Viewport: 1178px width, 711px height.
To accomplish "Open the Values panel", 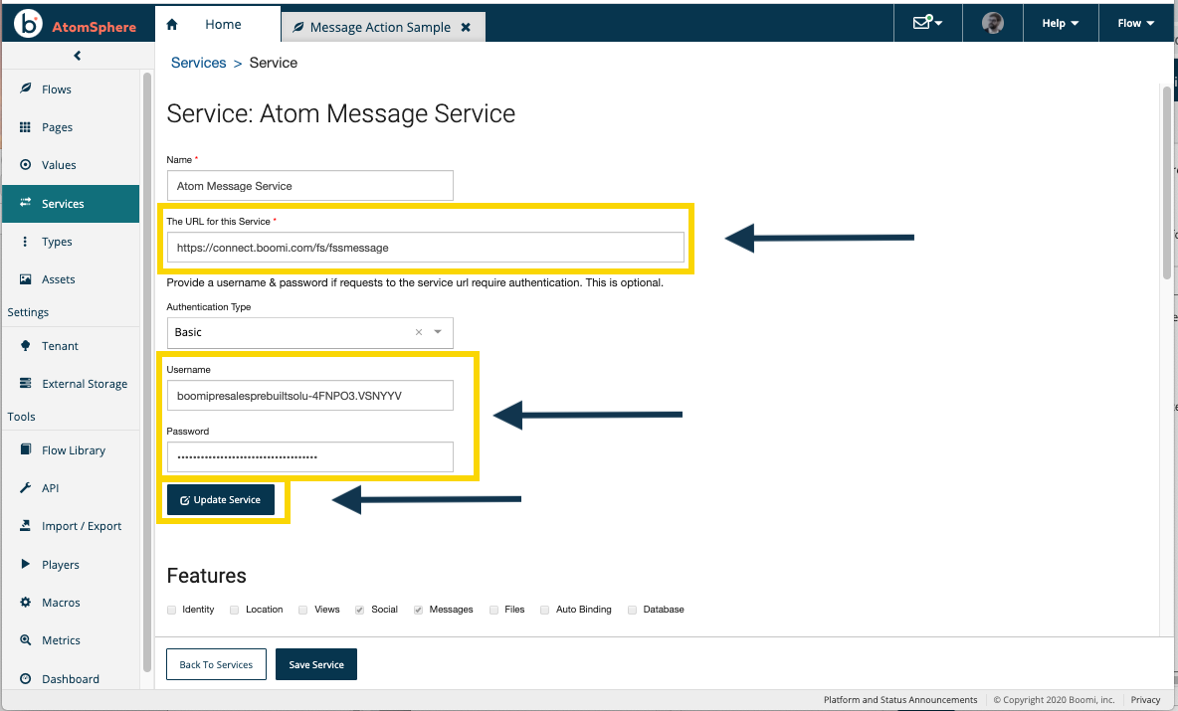I will 58,164.
